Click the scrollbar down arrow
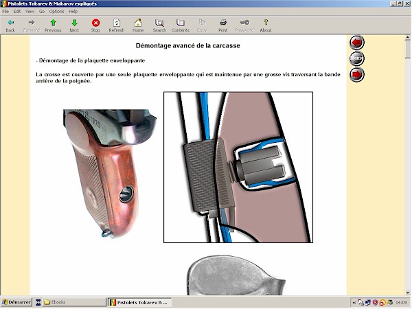Viewport: 412px width, 309px height. coord(408,293)
